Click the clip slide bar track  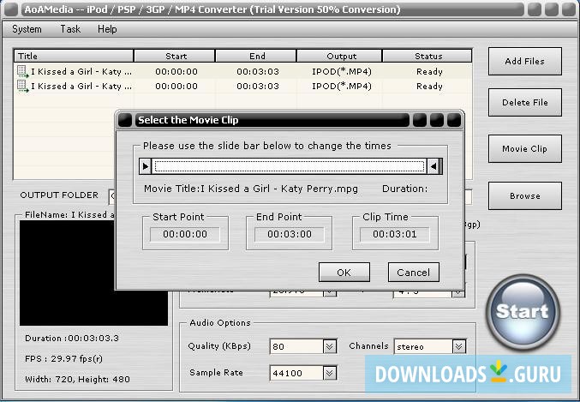tap(290, 166)
